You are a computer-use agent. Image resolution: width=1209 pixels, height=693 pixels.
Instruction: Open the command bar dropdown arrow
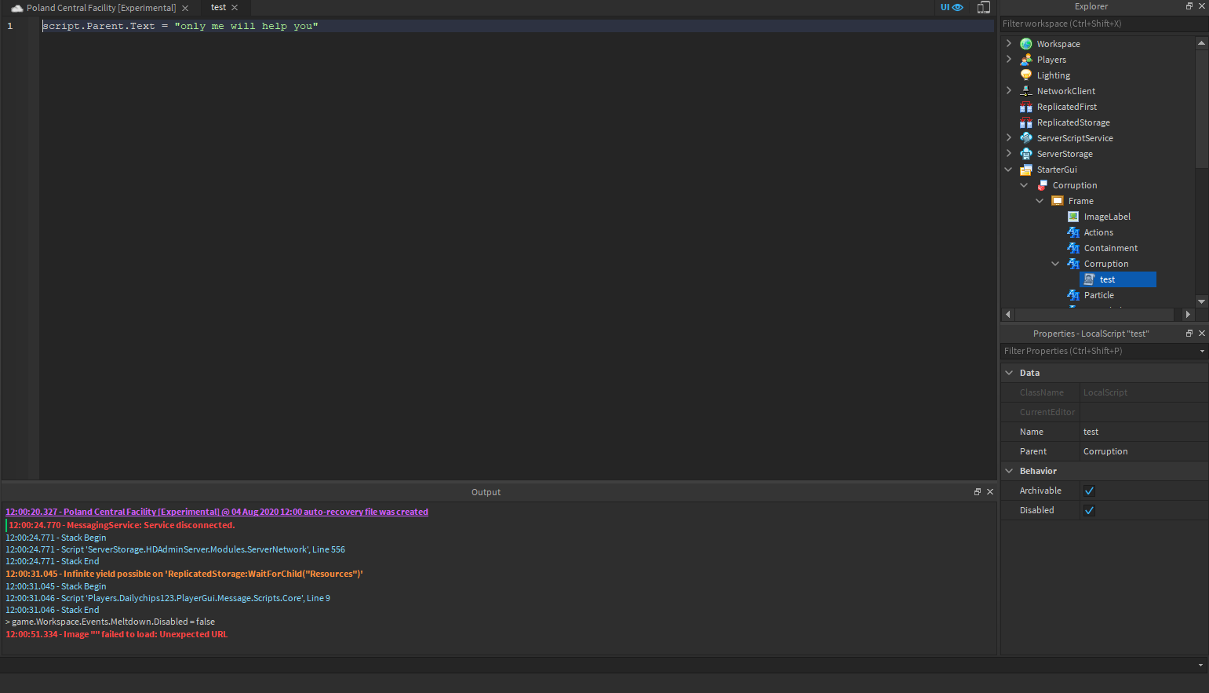pos(1200,666)
